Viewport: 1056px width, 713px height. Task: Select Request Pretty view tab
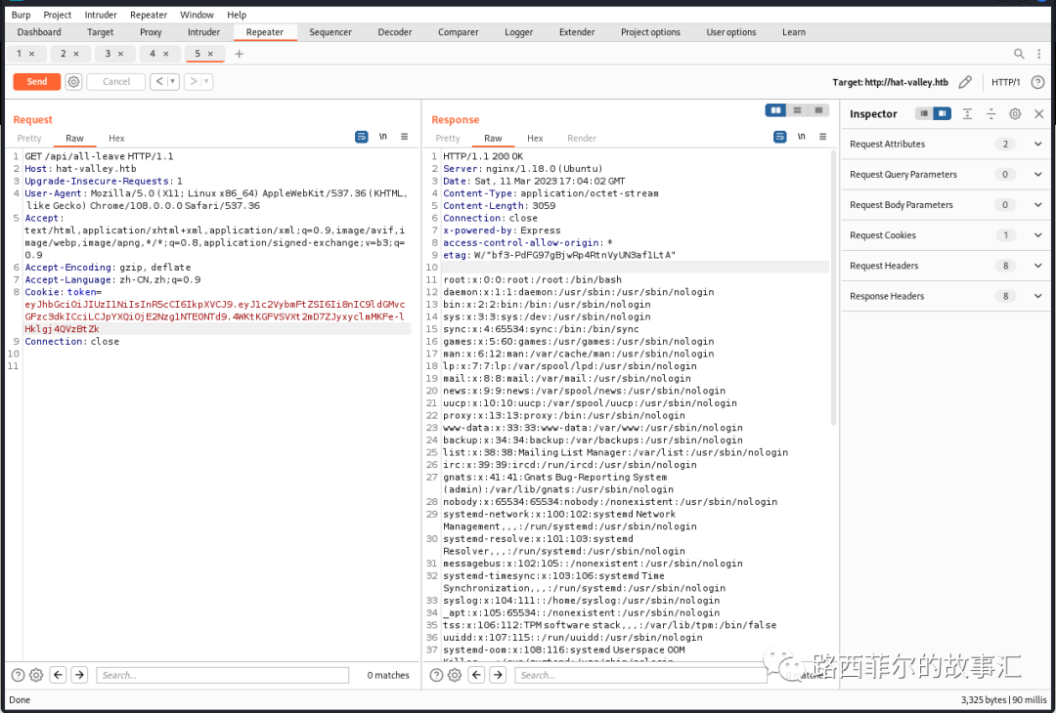29,138
